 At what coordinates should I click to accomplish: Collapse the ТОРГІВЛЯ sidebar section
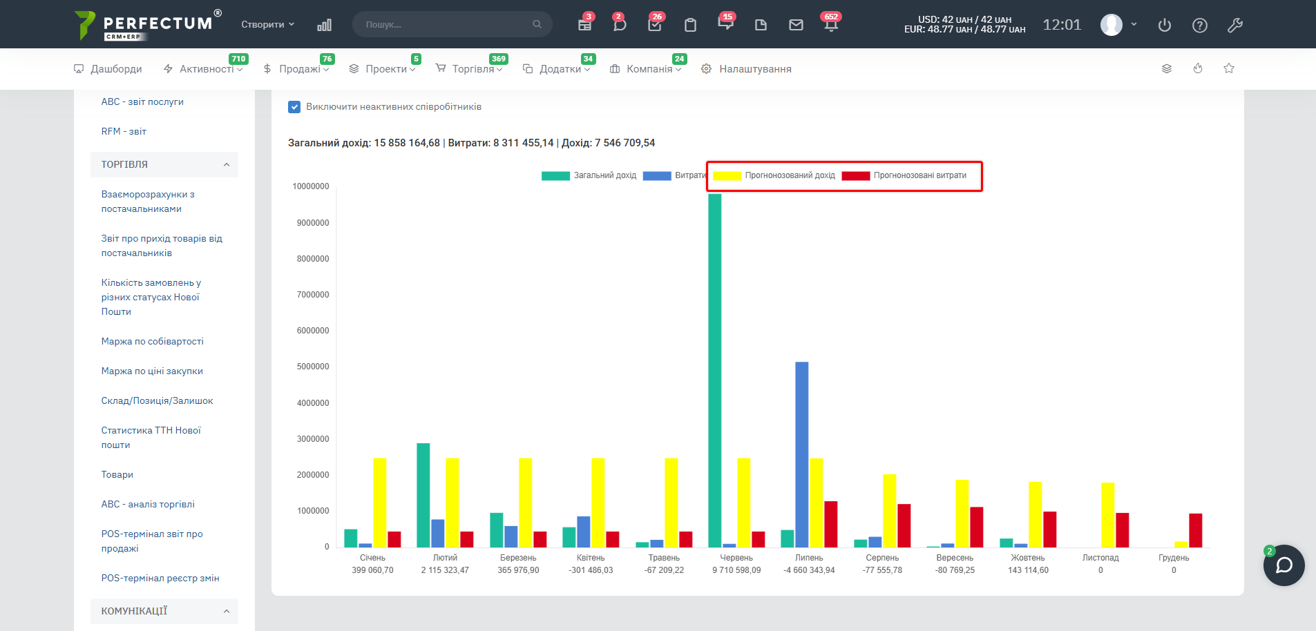[226, 164]
